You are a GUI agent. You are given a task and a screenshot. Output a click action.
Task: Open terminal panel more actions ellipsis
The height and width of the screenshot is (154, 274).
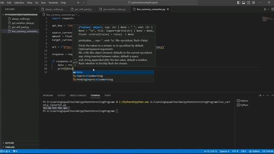click(268, 95)
